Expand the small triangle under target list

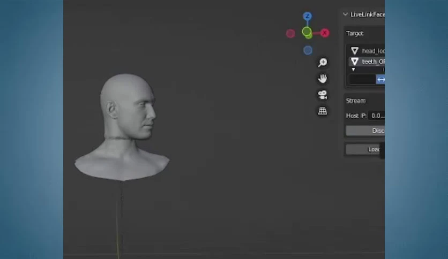point(354,70)
